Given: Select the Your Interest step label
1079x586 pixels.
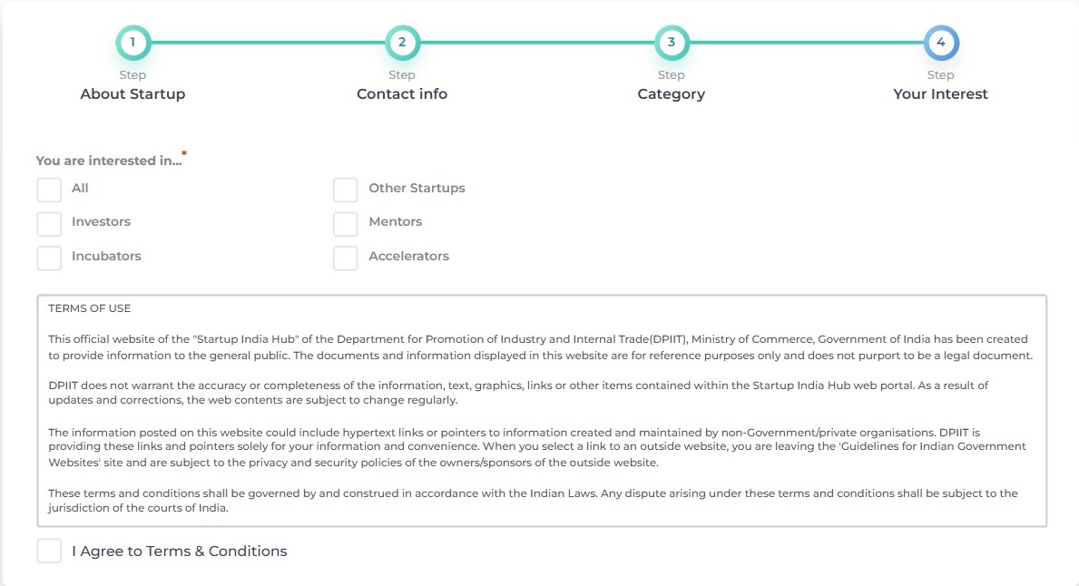Looking at the screenshot, I should point(940,93).
